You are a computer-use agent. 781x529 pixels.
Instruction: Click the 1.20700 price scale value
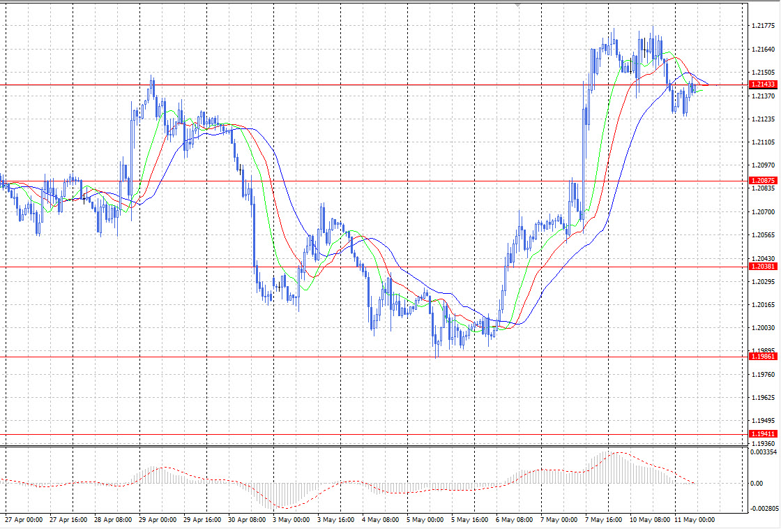click(763, 212)
